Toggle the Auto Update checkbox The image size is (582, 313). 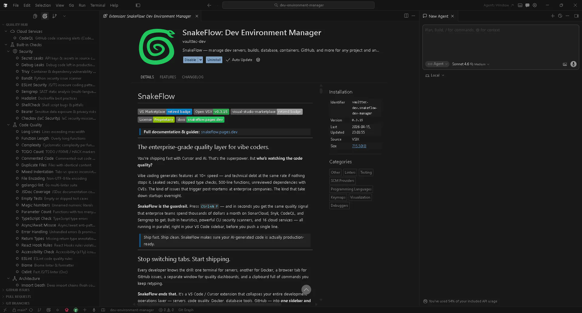228,60
